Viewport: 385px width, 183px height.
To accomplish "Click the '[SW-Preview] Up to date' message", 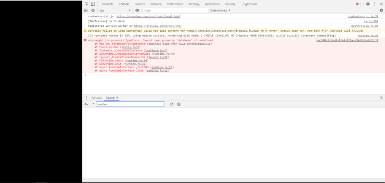I will pyautogui.click(x=106, y=21).
